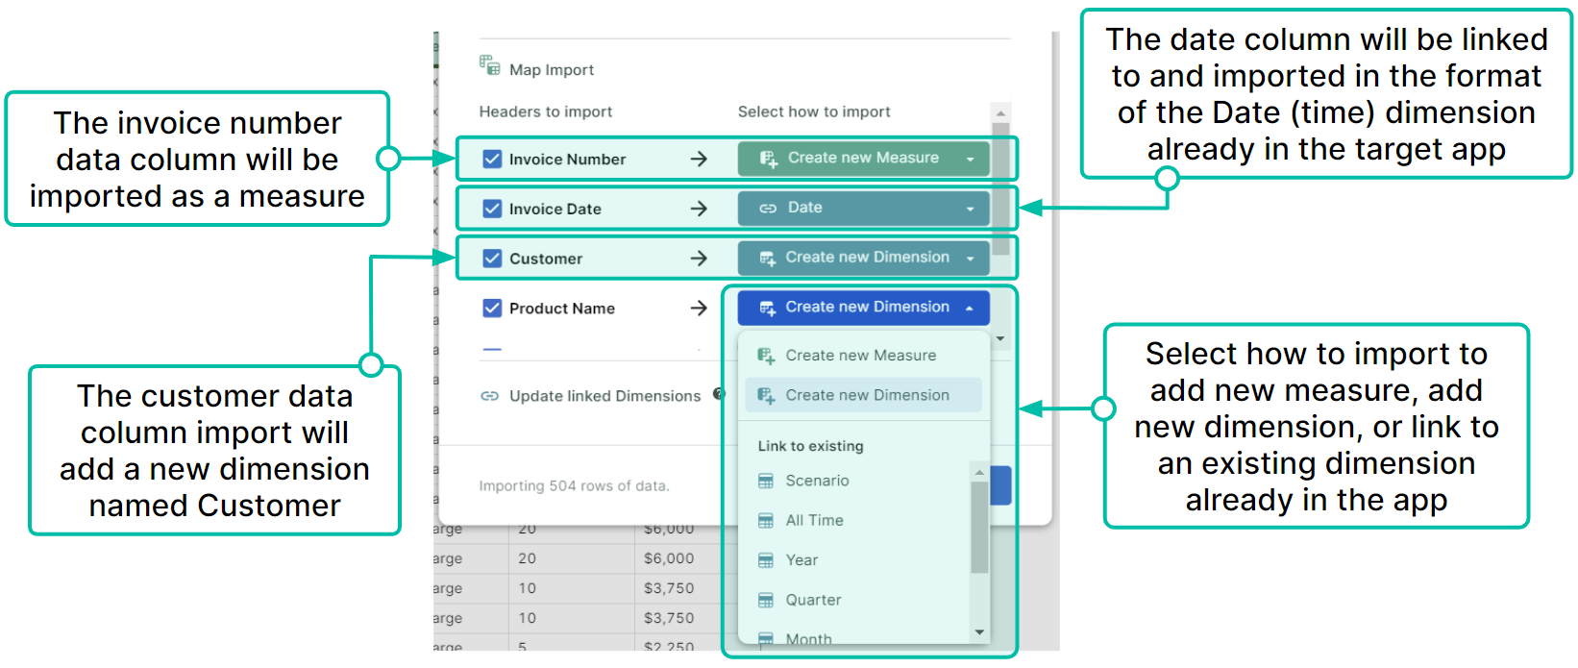Deselect the Customer header checkbox

492,259
